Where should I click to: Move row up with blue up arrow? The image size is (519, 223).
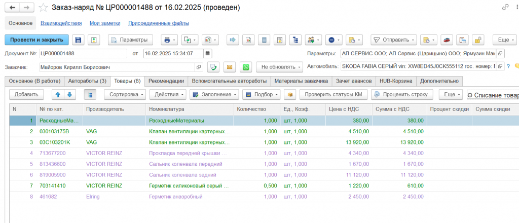point(57,94)
